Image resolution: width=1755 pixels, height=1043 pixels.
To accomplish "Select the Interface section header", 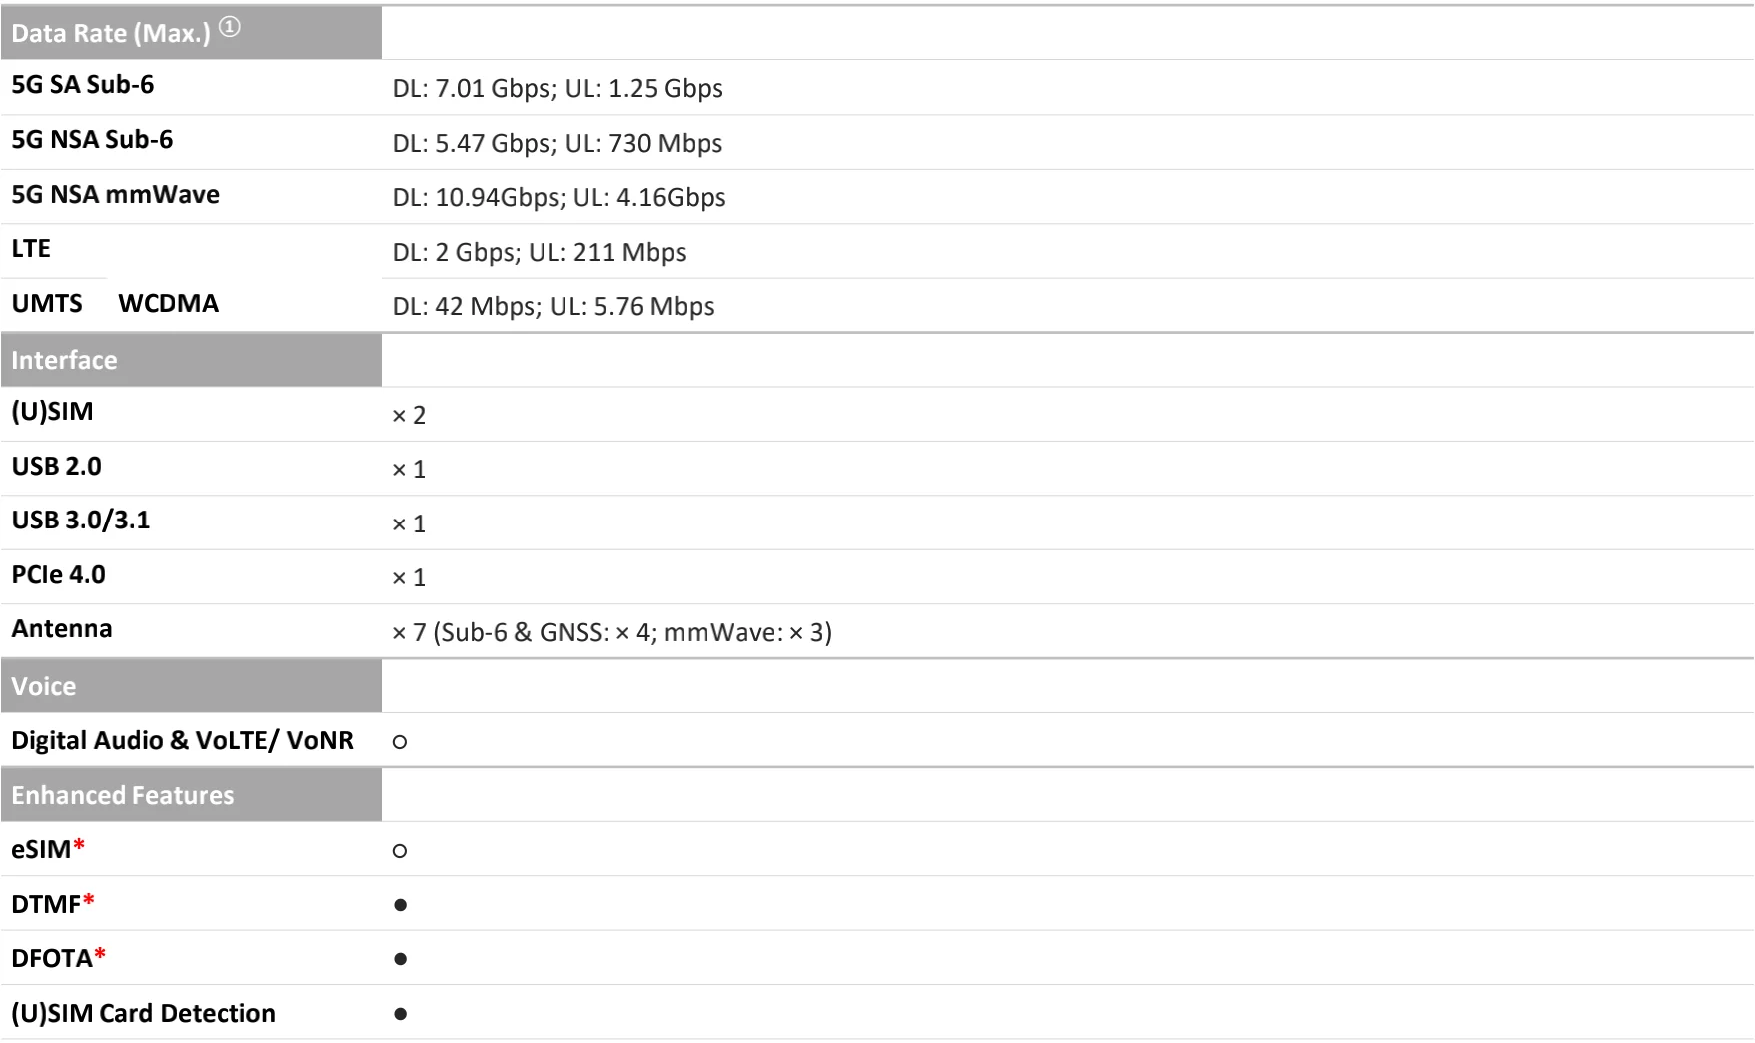I will tap(64, 360).
